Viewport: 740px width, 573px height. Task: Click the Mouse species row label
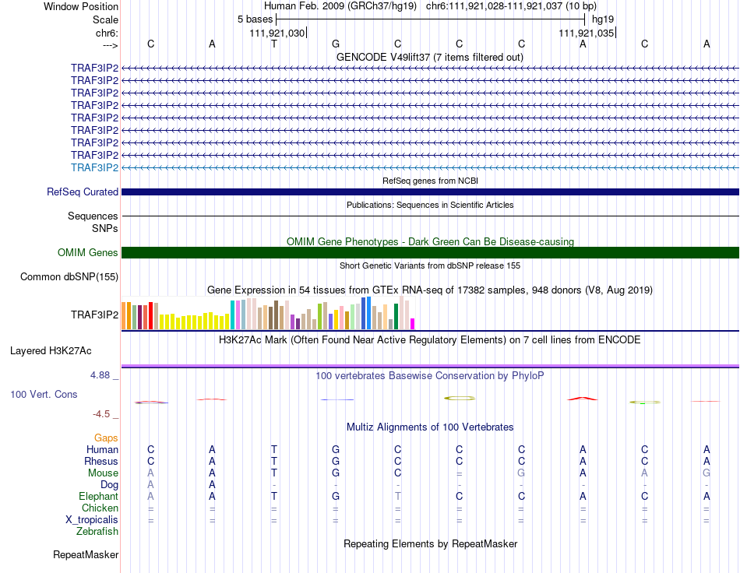point(103,473)
